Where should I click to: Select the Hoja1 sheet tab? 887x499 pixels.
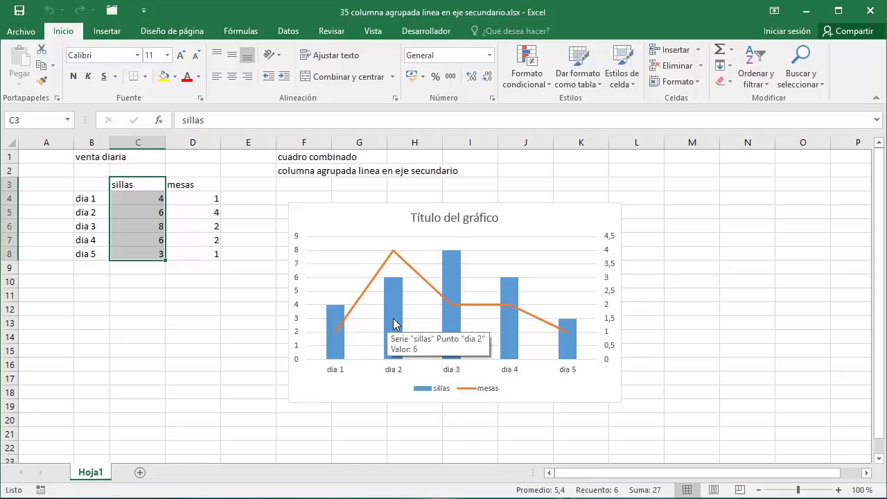[x=90, y=473]
